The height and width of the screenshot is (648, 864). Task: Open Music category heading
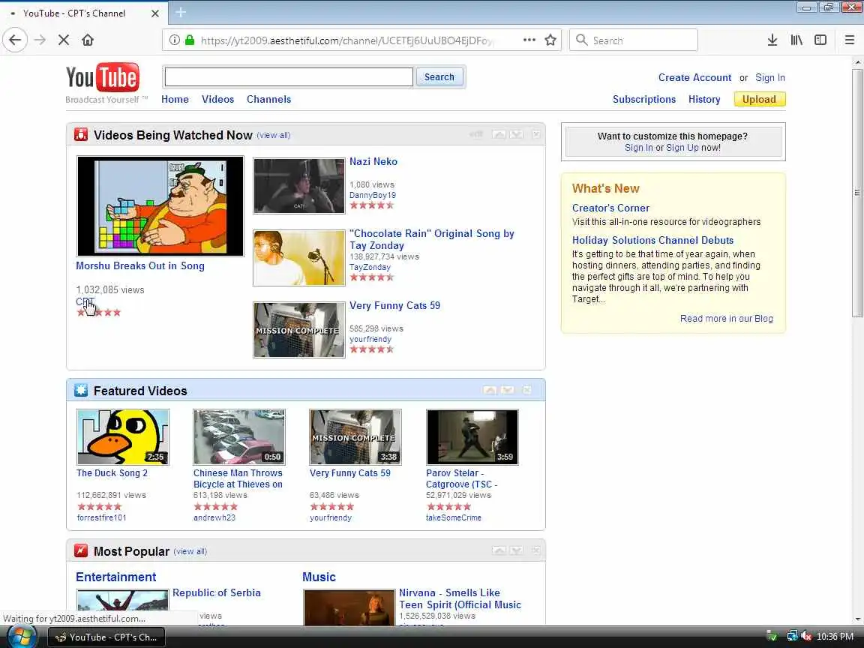(319, 577)
